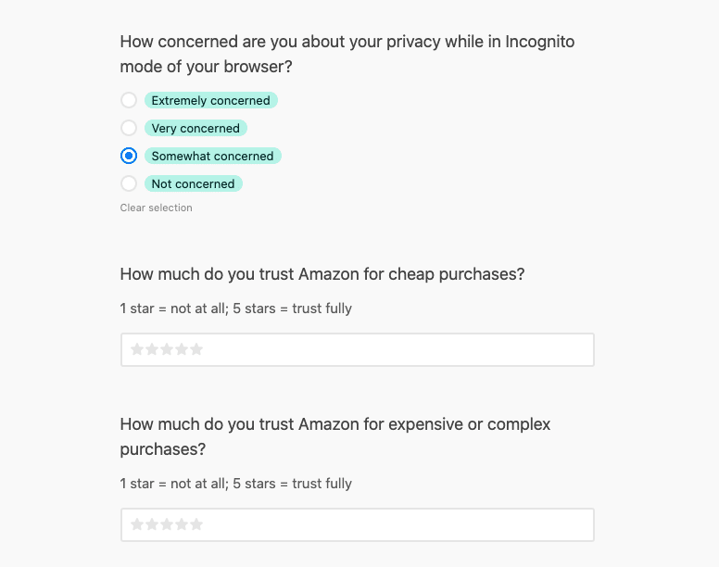719x567 pixels.
Task: Give cheap purchases a three-star rating
Action: point(167,349)
